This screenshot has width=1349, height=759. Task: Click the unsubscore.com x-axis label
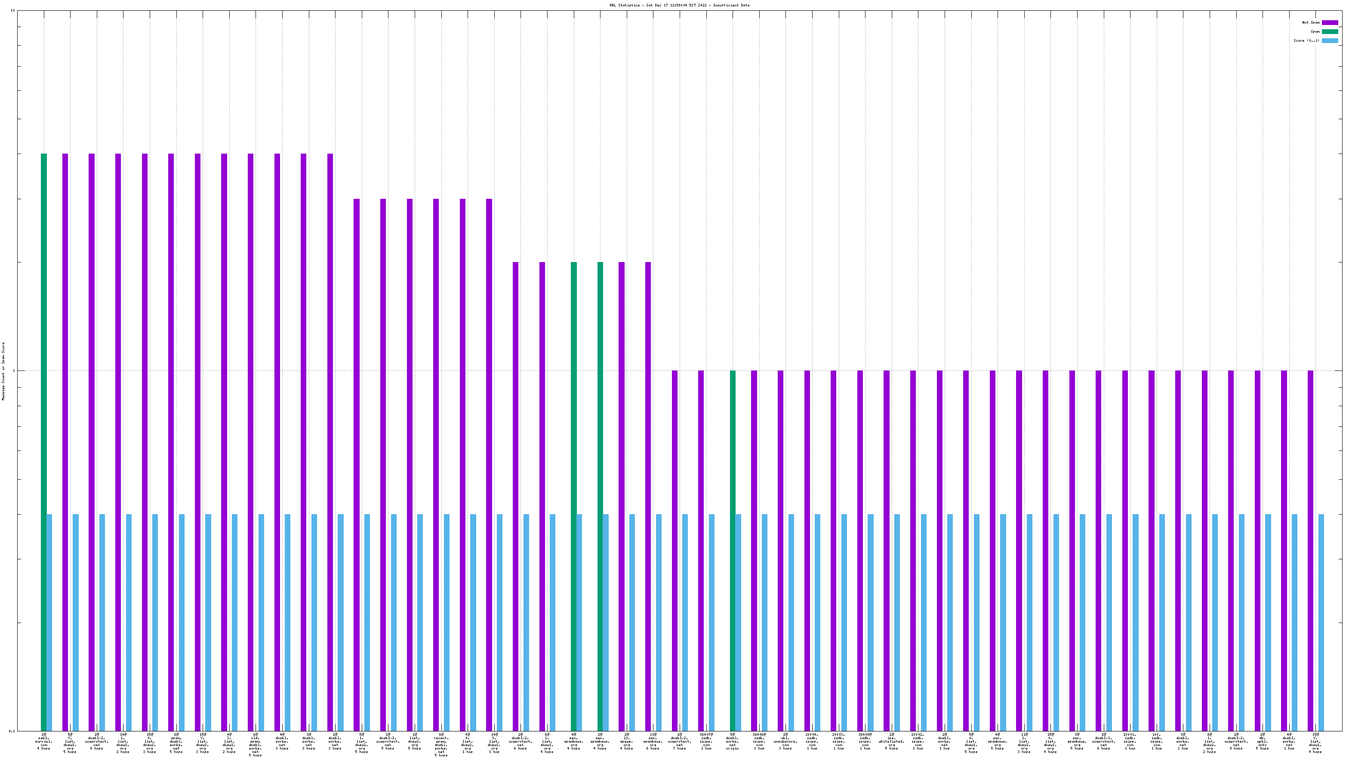pyautogui.click(x=785, y=741)
